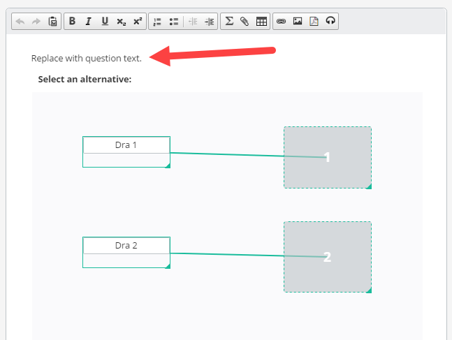Insert a bulleted list
The width and height of the screenshot is (452, 340).
point(174,22)
